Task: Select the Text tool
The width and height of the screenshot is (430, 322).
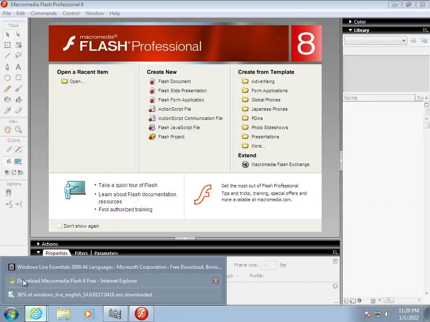Action: [18, 67]
